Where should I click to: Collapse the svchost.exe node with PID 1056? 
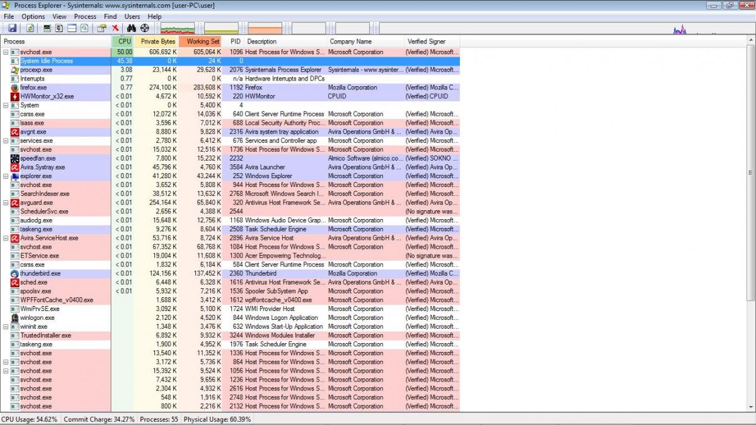pos(6,371)
